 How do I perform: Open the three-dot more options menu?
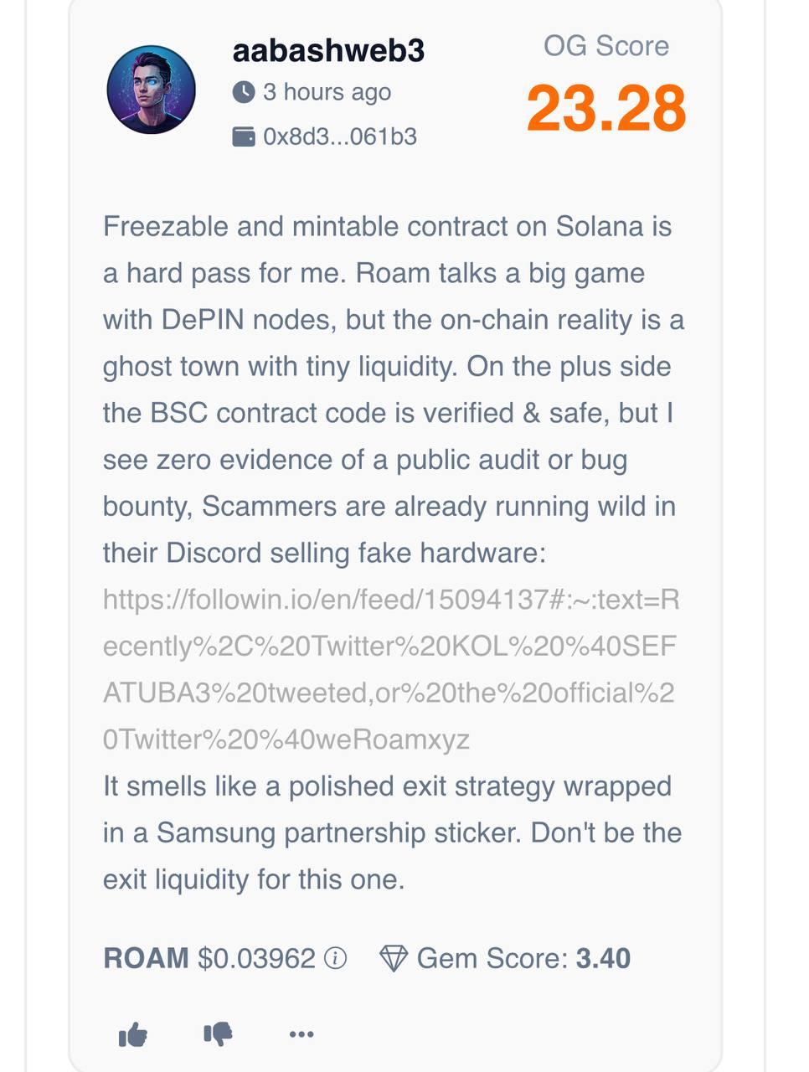click(301, 1034)
